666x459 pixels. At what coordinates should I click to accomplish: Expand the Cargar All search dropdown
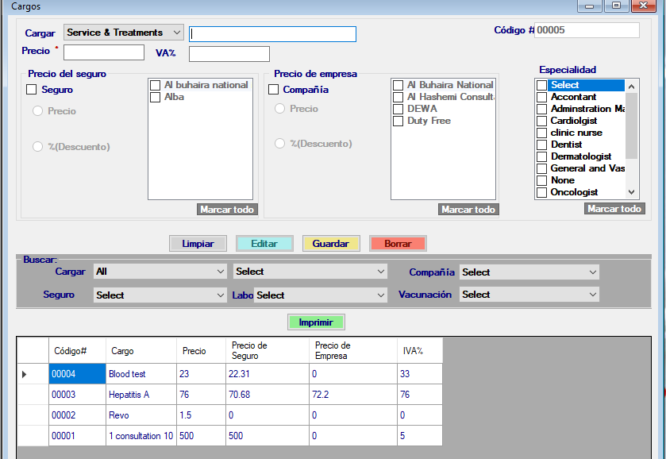tap(160, 272)
